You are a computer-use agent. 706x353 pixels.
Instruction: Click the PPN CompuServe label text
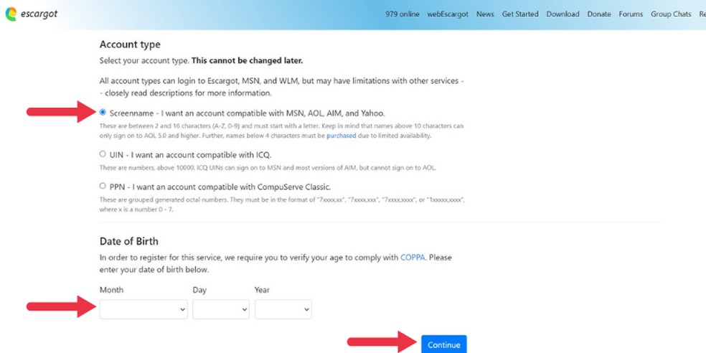[220, 187]
